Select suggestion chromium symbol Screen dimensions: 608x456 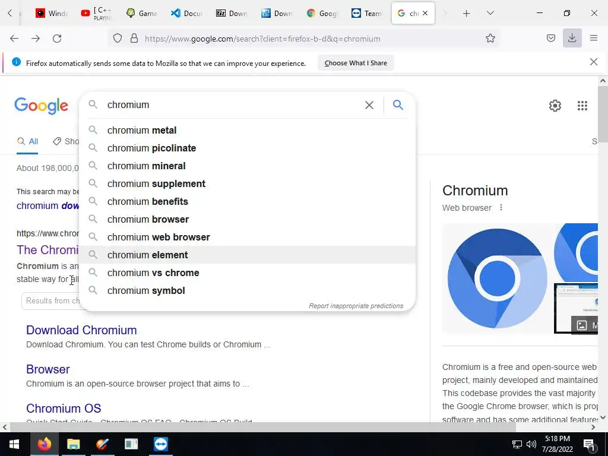(x=248, y=290)
